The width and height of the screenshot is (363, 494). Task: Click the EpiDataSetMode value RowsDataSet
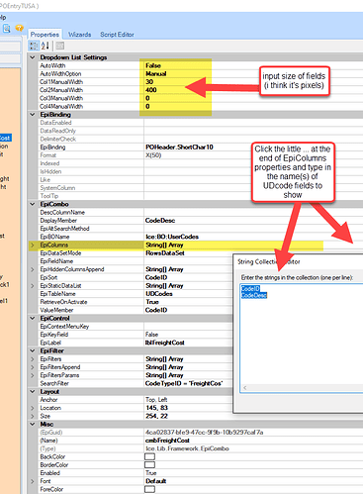click(165, 253)
